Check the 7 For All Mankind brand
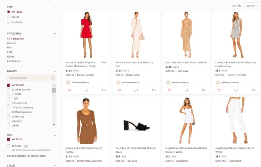The image size is (261, 167). (x=8, y=107)
